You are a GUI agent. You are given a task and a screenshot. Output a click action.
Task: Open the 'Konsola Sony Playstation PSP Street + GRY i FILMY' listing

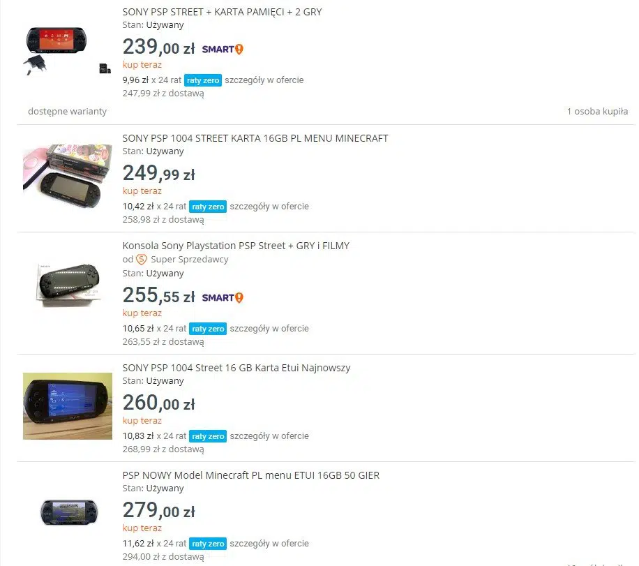[236, 246]
